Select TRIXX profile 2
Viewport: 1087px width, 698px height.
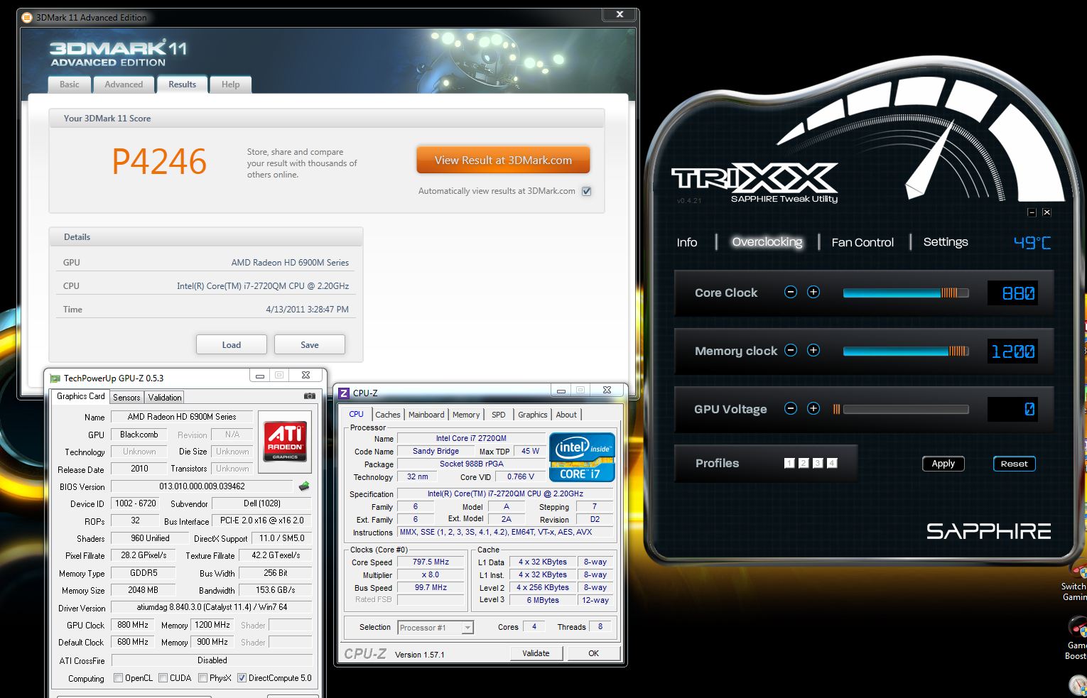coord(804,463)
